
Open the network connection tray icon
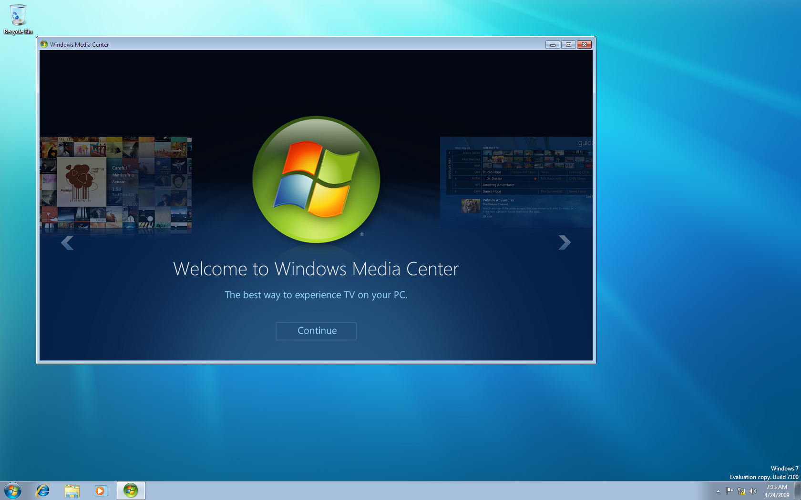pos(741,490)
